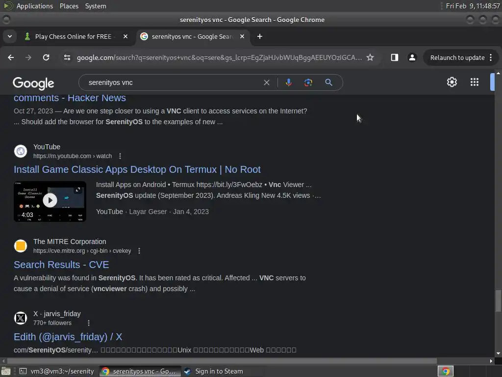Click the Google logo
The image size is (502, 377).
(x=33, y=83)
